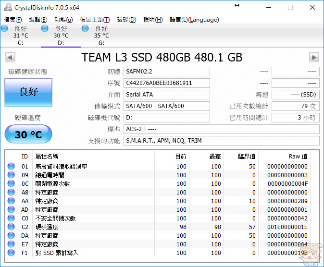Click raw value 001E0000001E
The height and width of the screenshot is (267, 324).
(287, 227)
